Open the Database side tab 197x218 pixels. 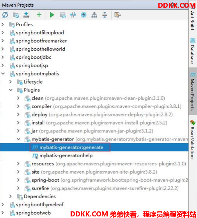193,51
